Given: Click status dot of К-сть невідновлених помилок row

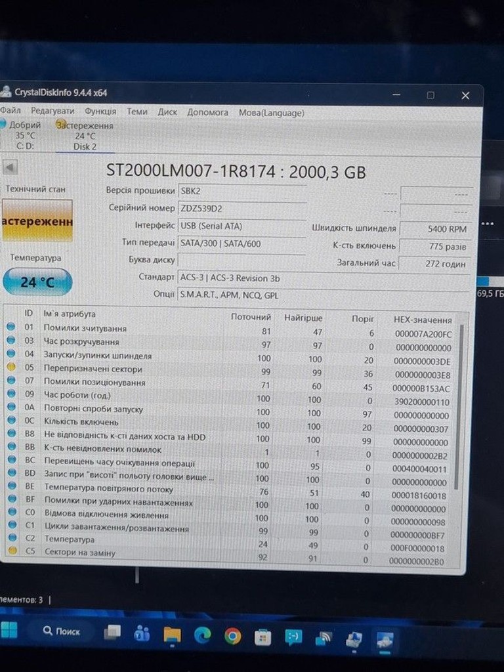Looking at the screenshot, I should click(12, 446).
